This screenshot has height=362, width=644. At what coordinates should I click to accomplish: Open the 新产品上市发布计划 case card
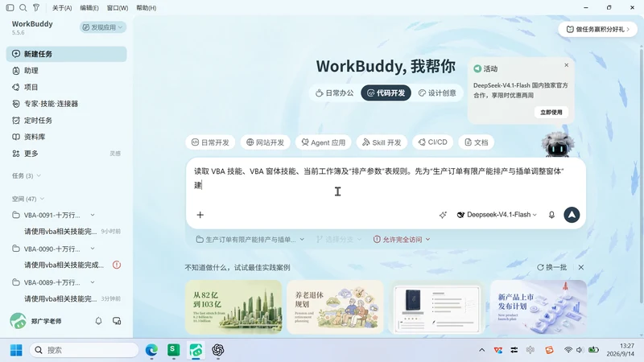[539, 307]
